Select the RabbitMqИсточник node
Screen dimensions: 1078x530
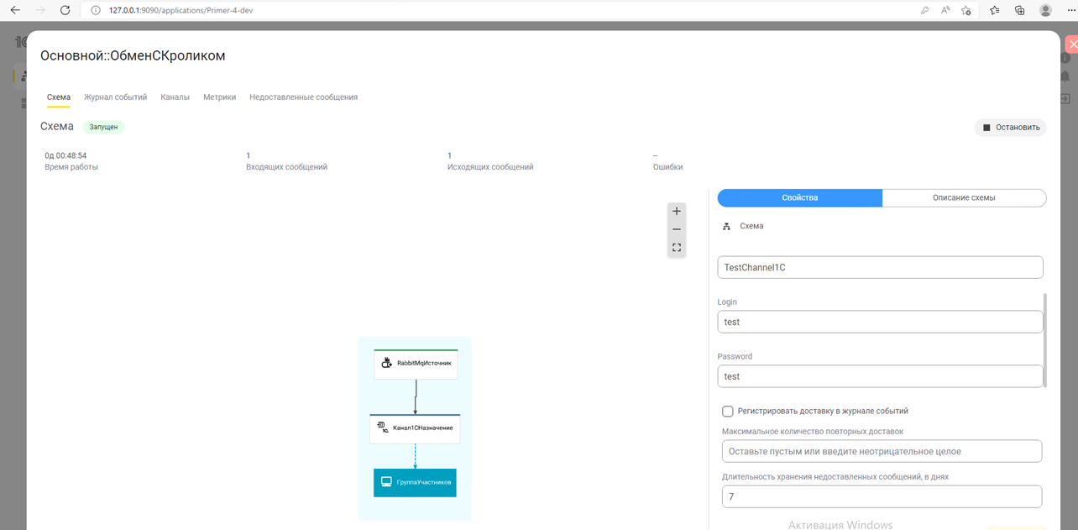(416, 364)
